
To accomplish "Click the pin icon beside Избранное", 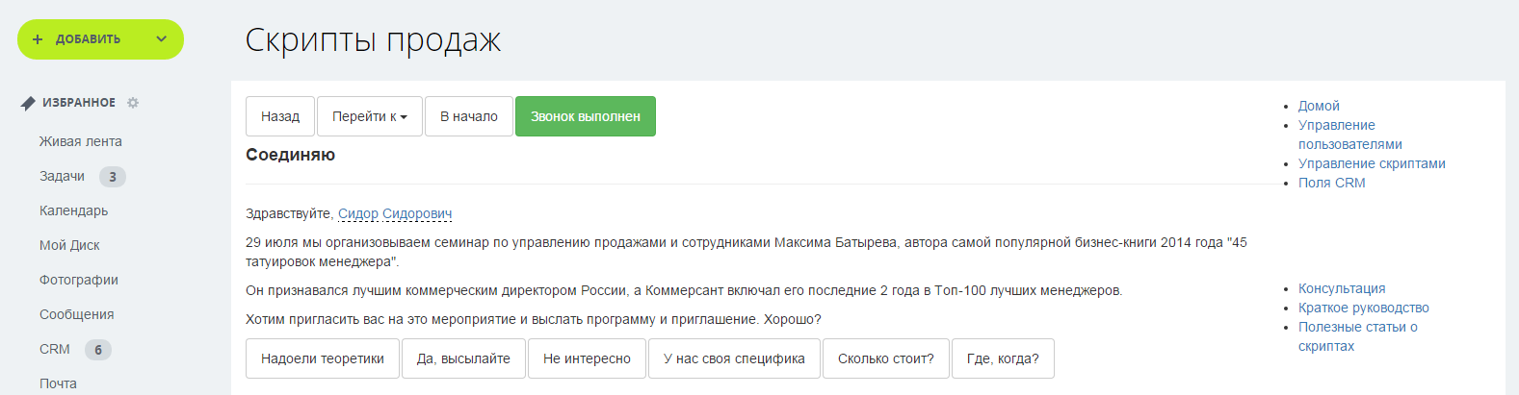I will (x=28, y=103).
